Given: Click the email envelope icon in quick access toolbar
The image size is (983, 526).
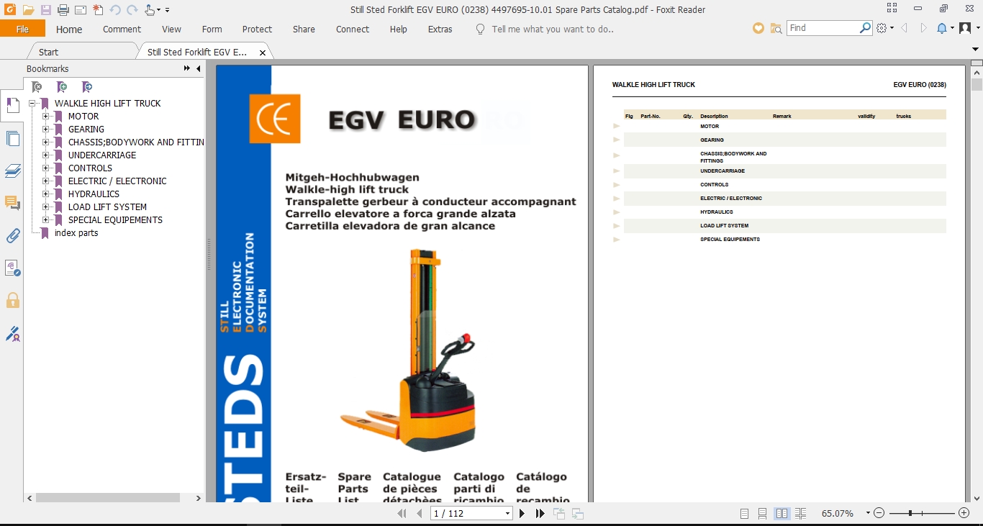Looking at the screenshot, I should point(81,10).
